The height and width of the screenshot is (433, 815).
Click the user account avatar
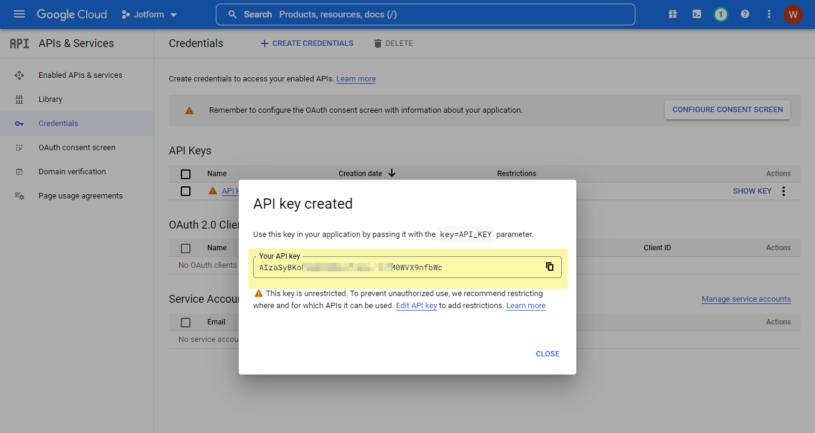tap(793, 14)
